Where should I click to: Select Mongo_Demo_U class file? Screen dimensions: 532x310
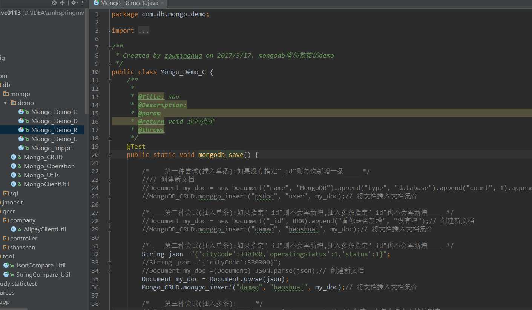point(54,139)
